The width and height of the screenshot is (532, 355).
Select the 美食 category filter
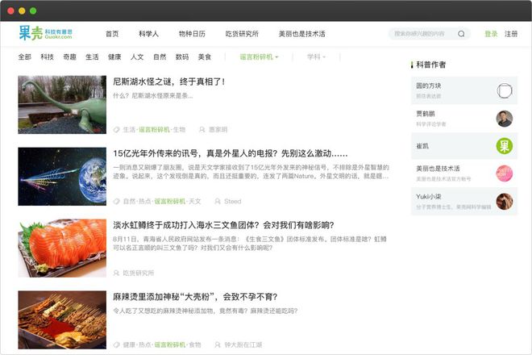[x=205, y=56]
